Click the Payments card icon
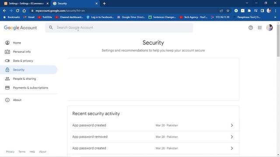Viewport: 280px width, 157px height. [7, 88]
